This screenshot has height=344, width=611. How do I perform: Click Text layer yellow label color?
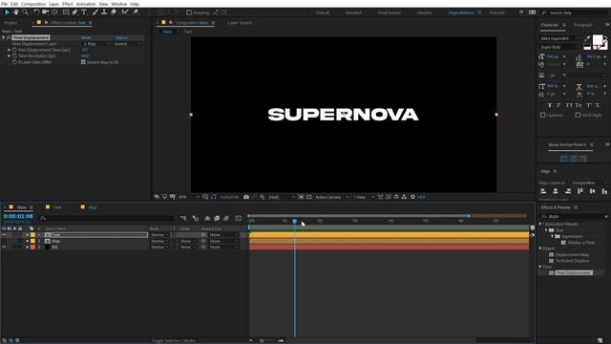tap(32, 235)
